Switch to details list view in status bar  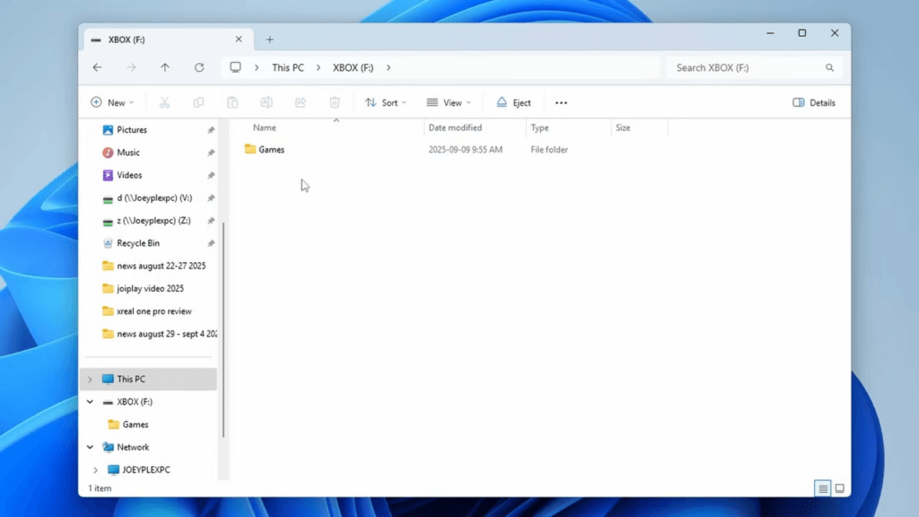(822, 488)
